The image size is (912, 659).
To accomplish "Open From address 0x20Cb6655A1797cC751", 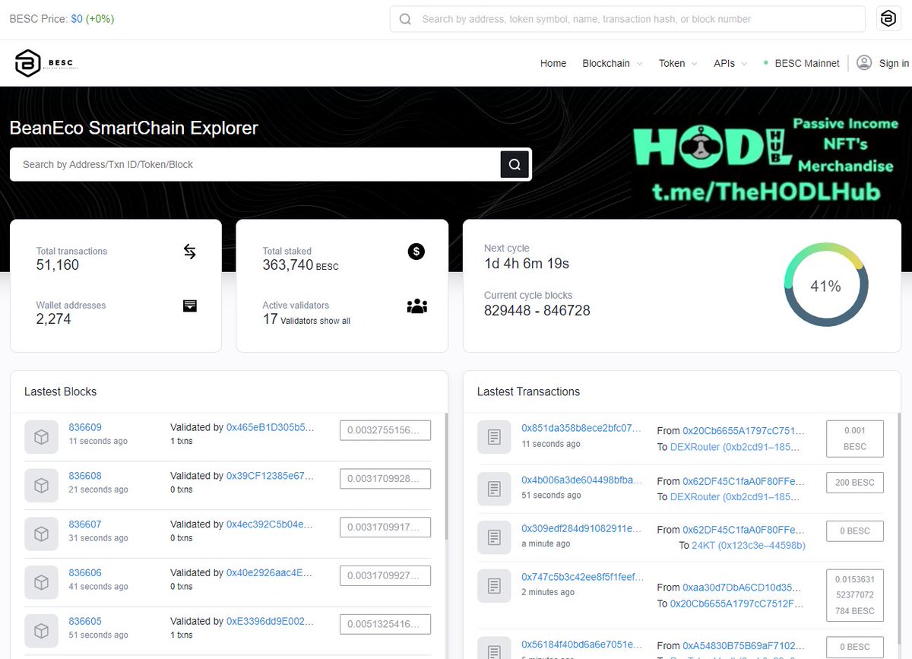I will click(x=743, y=430).
